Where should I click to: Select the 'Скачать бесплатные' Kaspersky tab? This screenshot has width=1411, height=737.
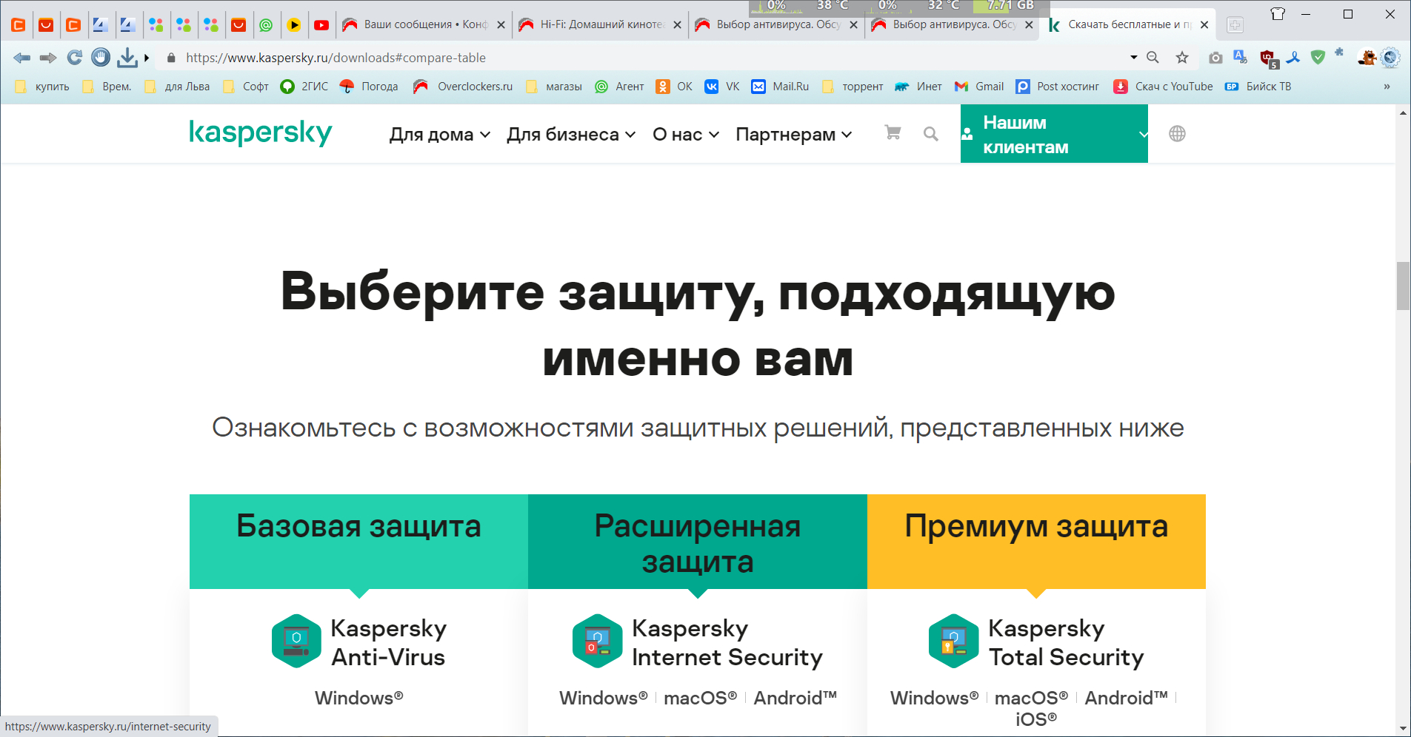(1127, 25)
